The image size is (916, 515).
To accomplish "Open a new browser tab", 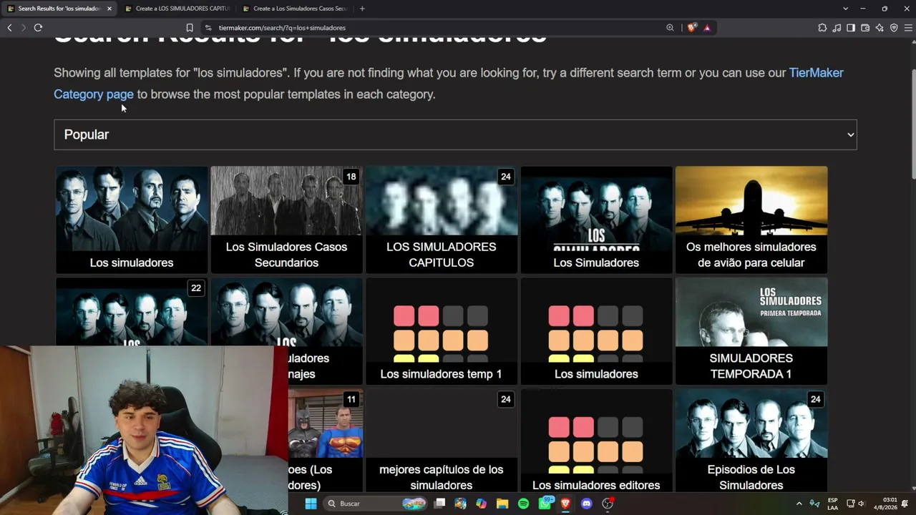I will click(362, 9).
